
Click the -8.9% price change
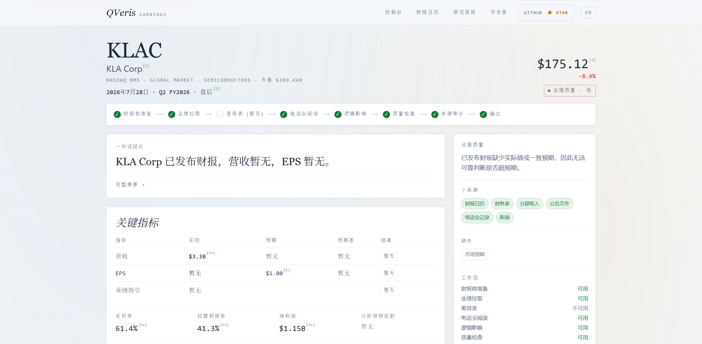tap(587, 76)
